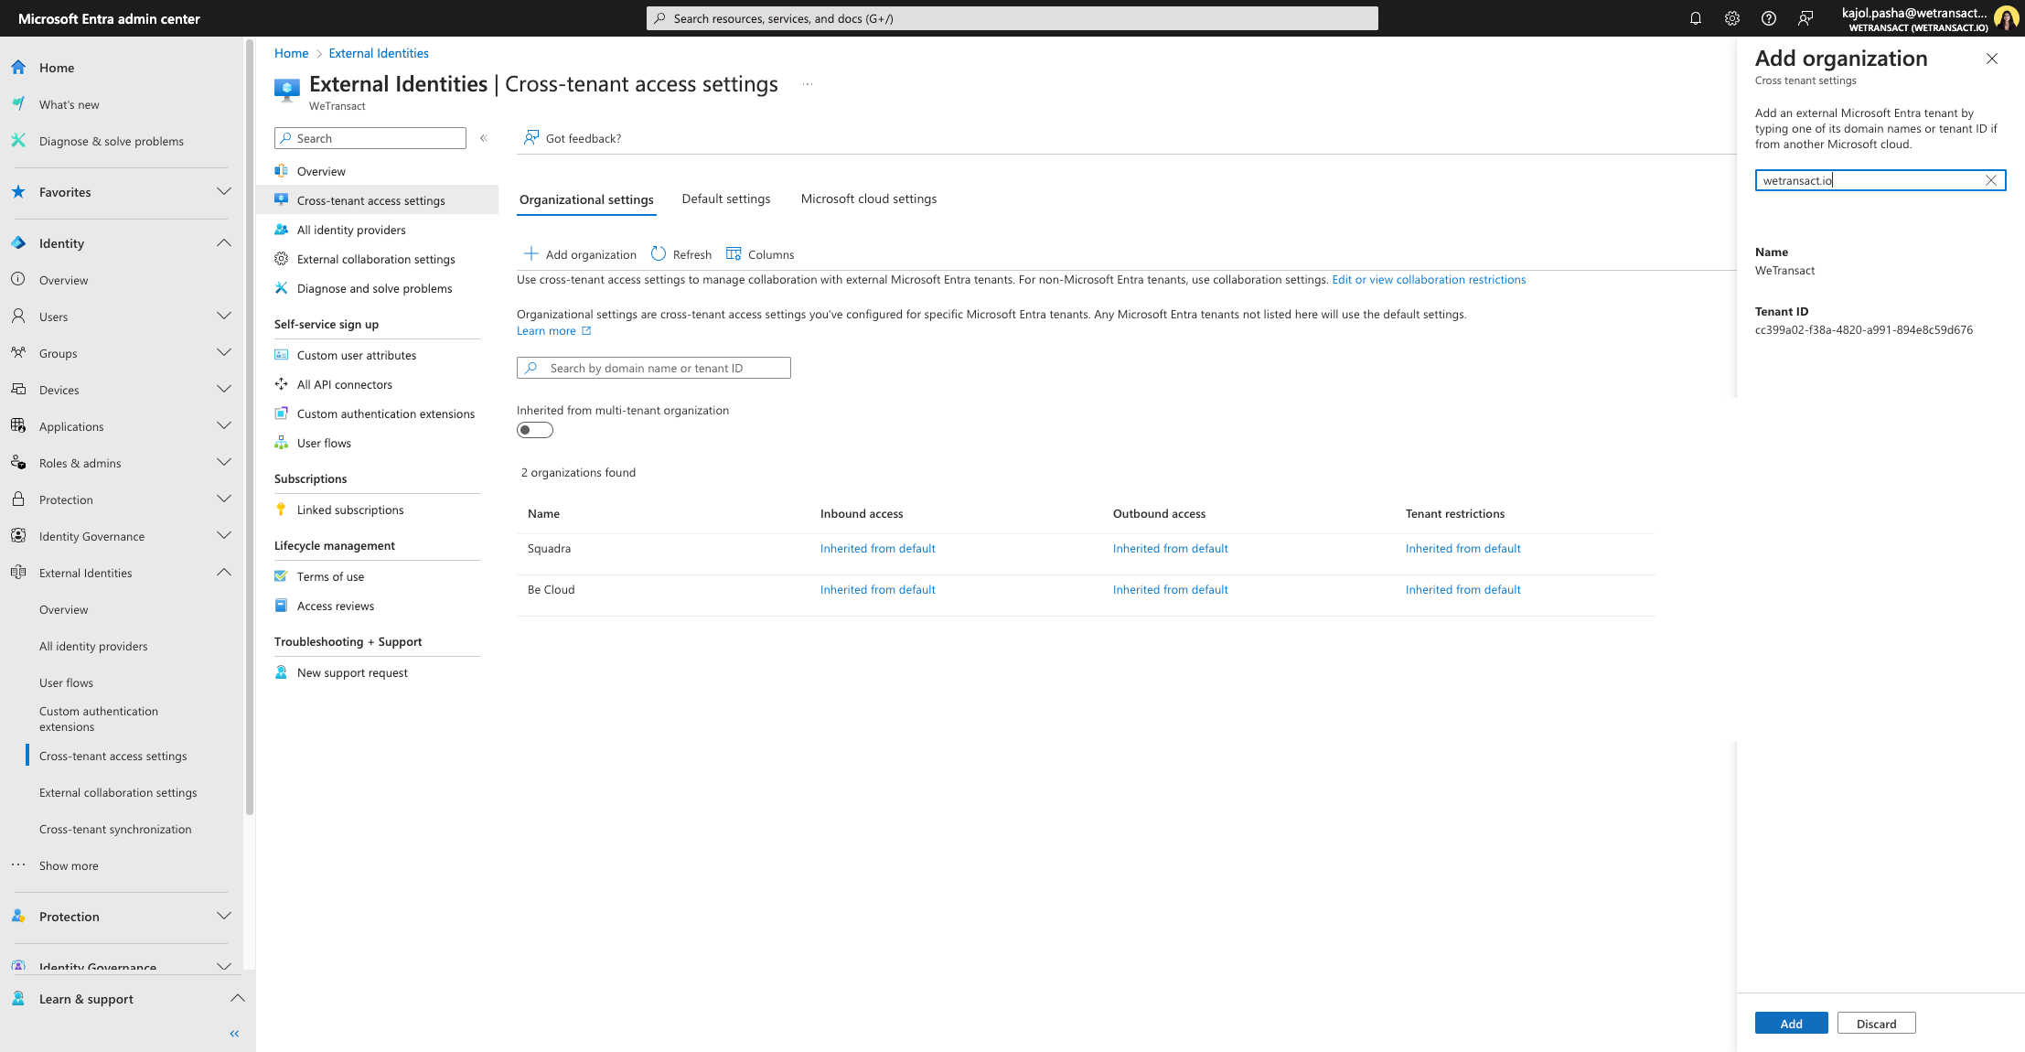Open Edit or view collaboration restrictions link
The height and width of the screenshot is (1052, 2025).
[x=1429, y=280]
